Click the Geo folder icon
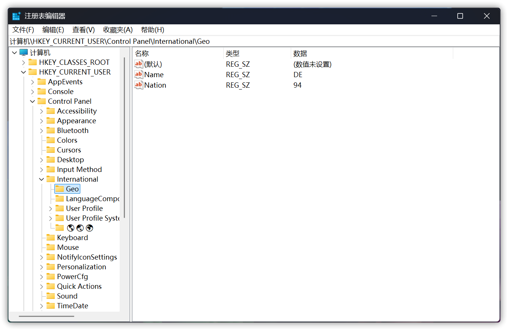 [x=60, y=189]
